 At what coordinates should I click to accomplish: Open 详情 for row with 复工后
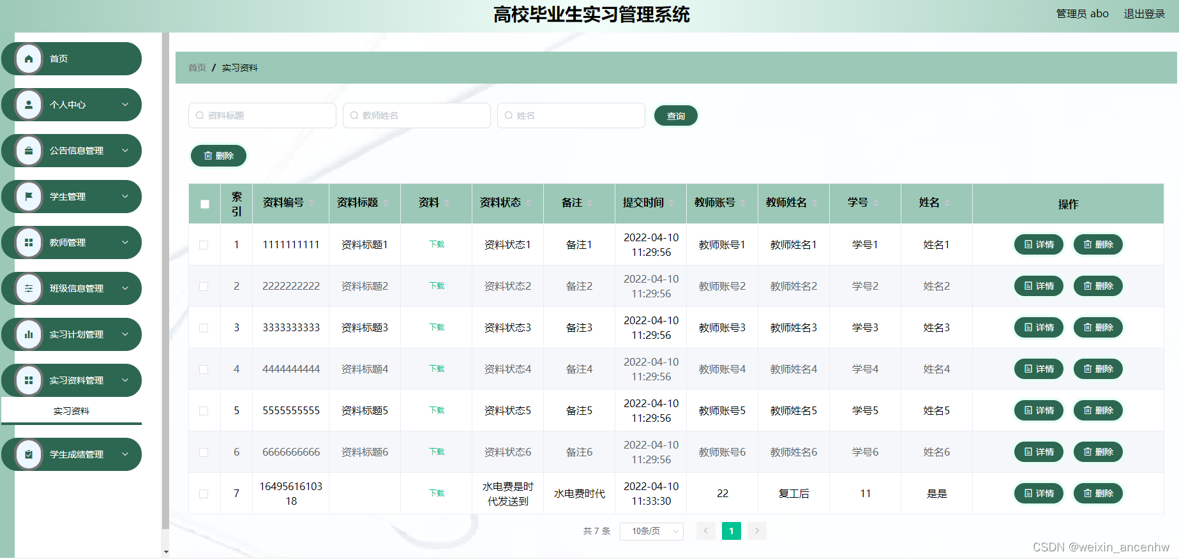1039,493
